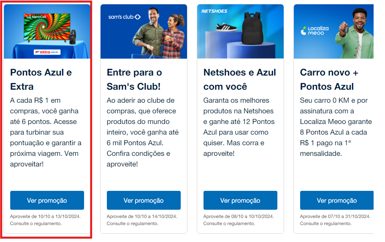Click the 'Netshoes e Azul com você' heading
Screen dimensions: 385x242
click(240, 79)
